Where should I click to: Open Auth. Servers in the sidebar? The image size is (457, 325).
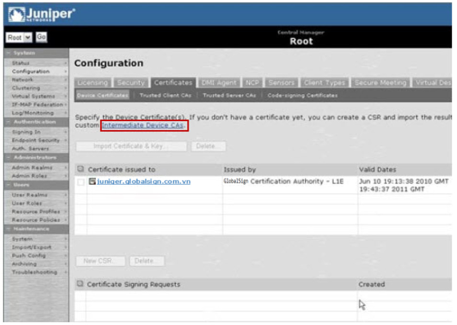click(x=30, y=148)
